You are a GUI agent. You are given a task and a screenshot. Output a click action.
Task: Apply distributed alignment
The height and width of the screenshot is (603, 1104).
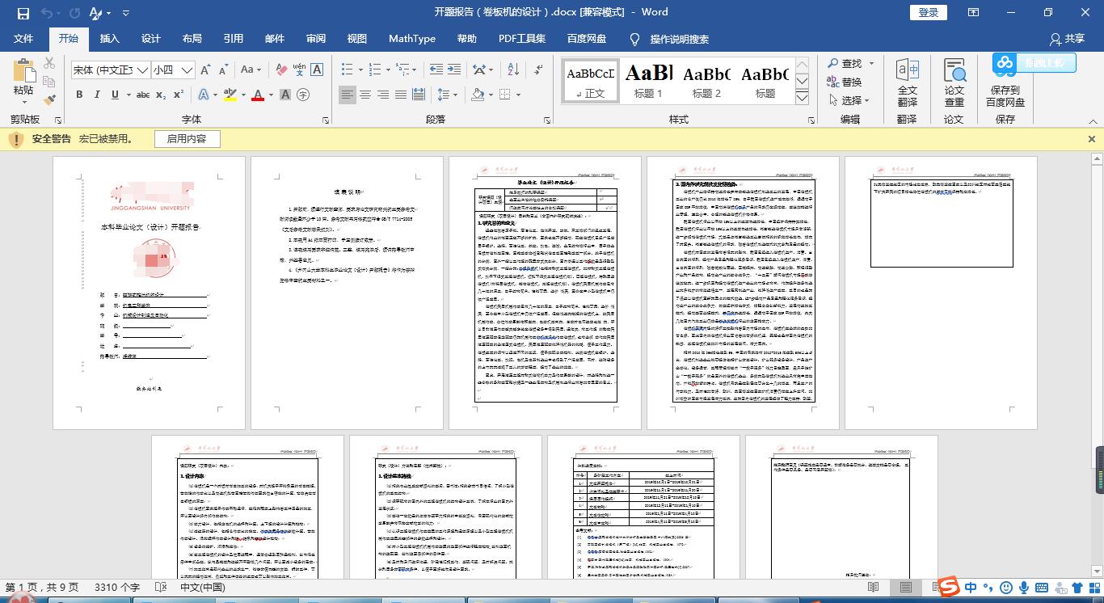click(x=419, y=95)
